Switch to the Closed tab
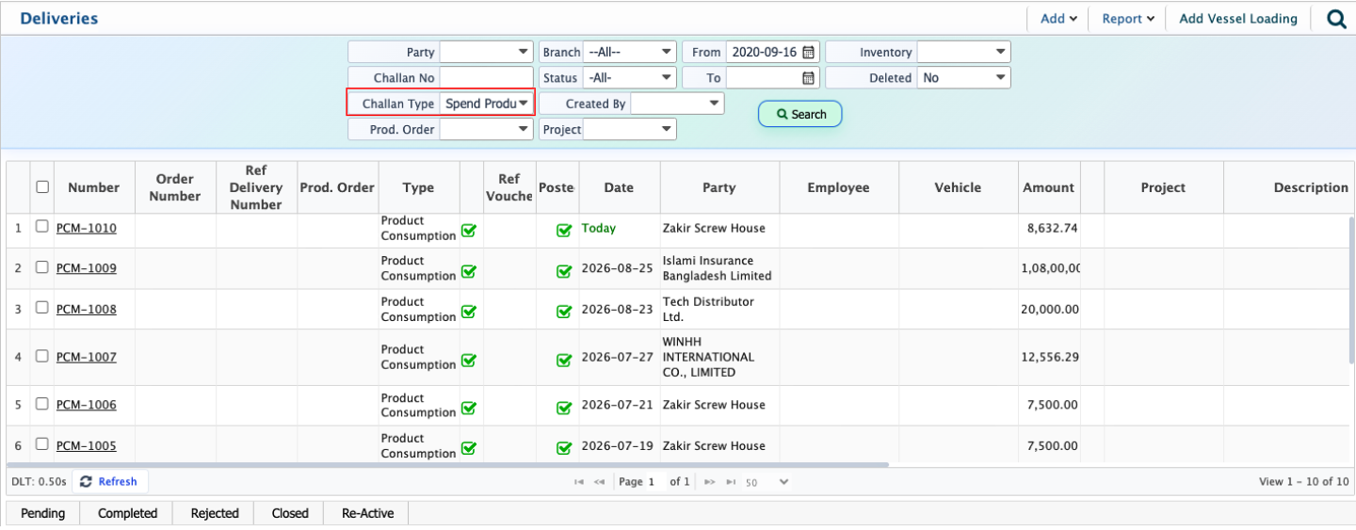 (290, 513)
